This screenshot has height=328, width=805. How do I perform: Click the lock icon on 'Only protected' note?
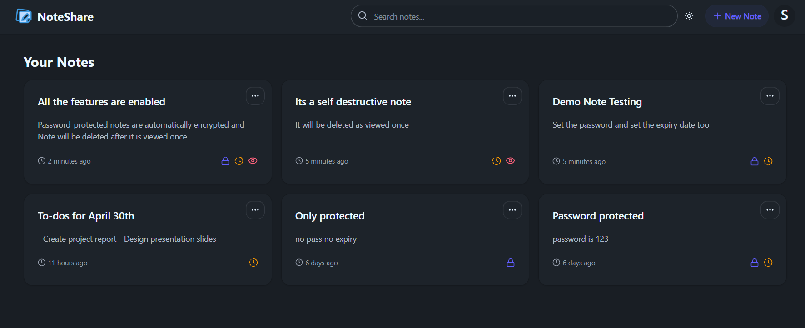[x=511, y=263]
